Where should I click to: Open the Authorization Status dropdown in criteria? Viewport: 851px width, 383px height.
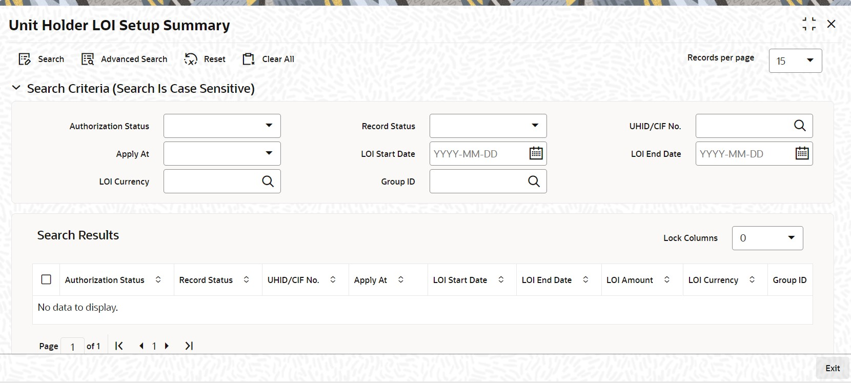222,126
